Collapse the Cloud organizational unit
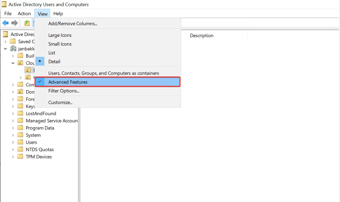Screen dimensions: 340x202 pyautogui.click(x=13, y=63)
